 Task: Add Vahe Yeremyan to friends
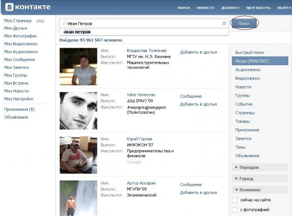[x=199, y=104]
